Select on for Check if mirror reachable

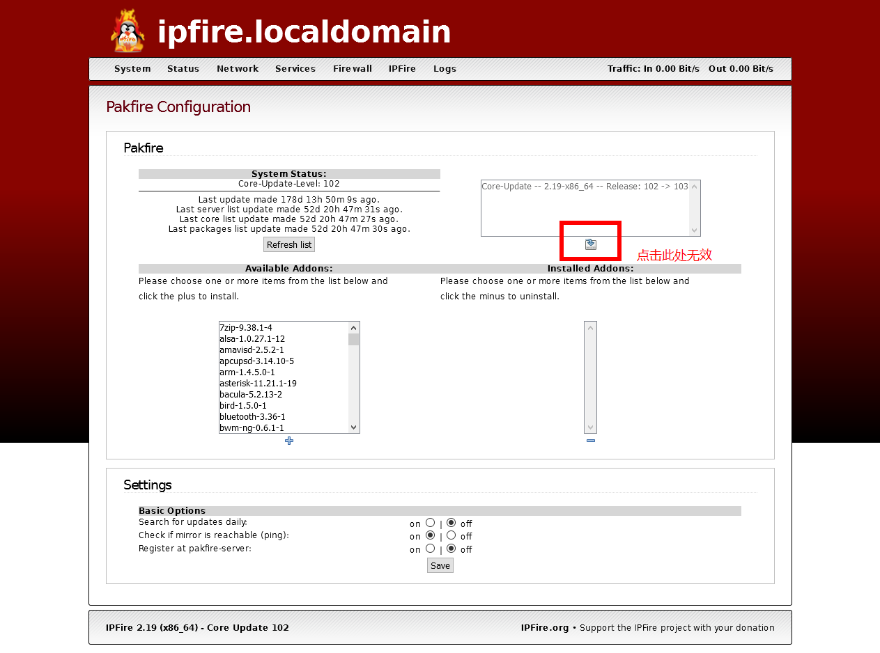(430, 535)
